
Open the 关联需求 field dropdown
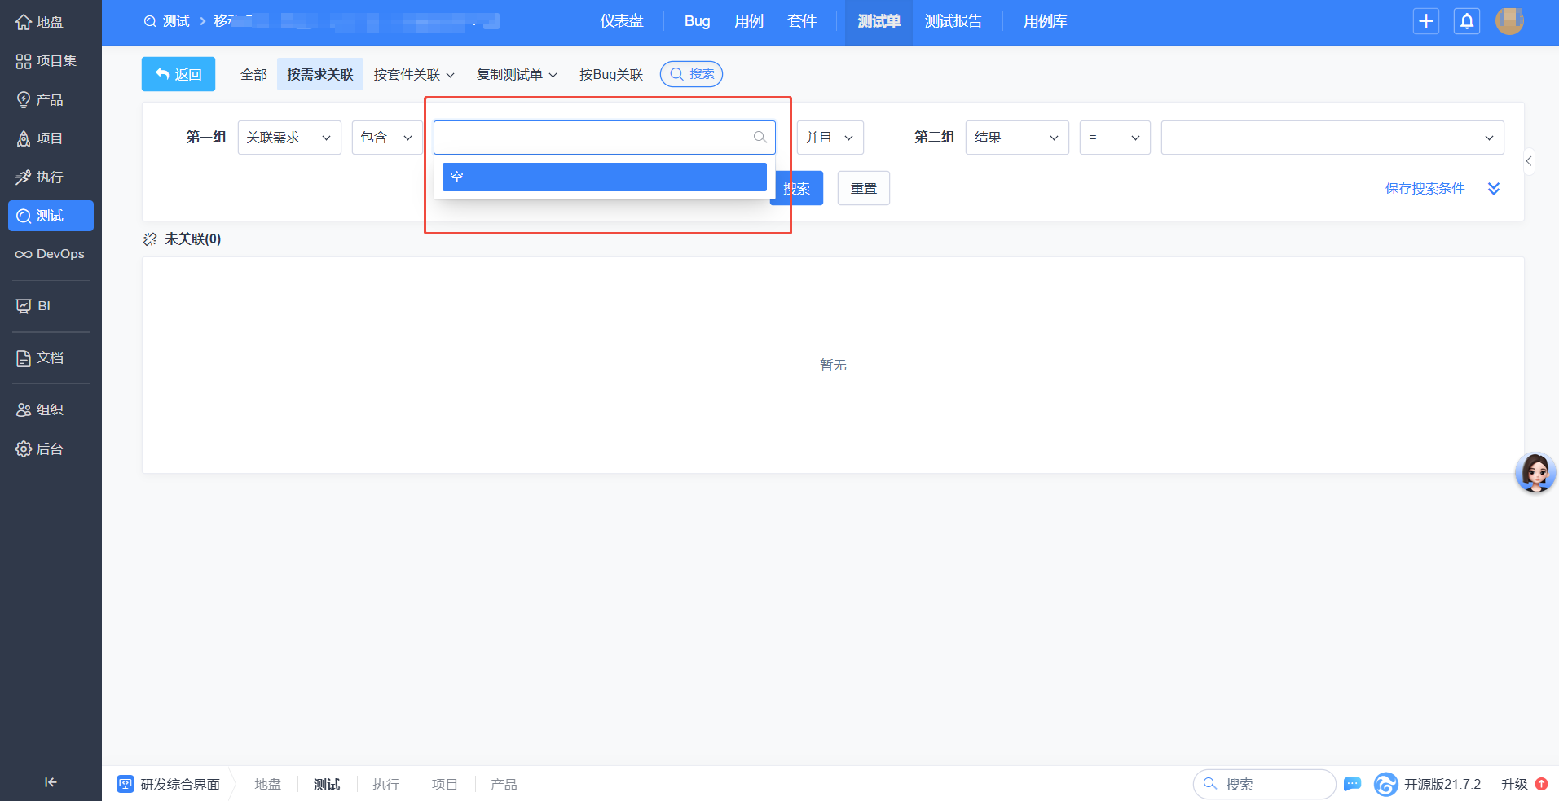click(289, 138)
